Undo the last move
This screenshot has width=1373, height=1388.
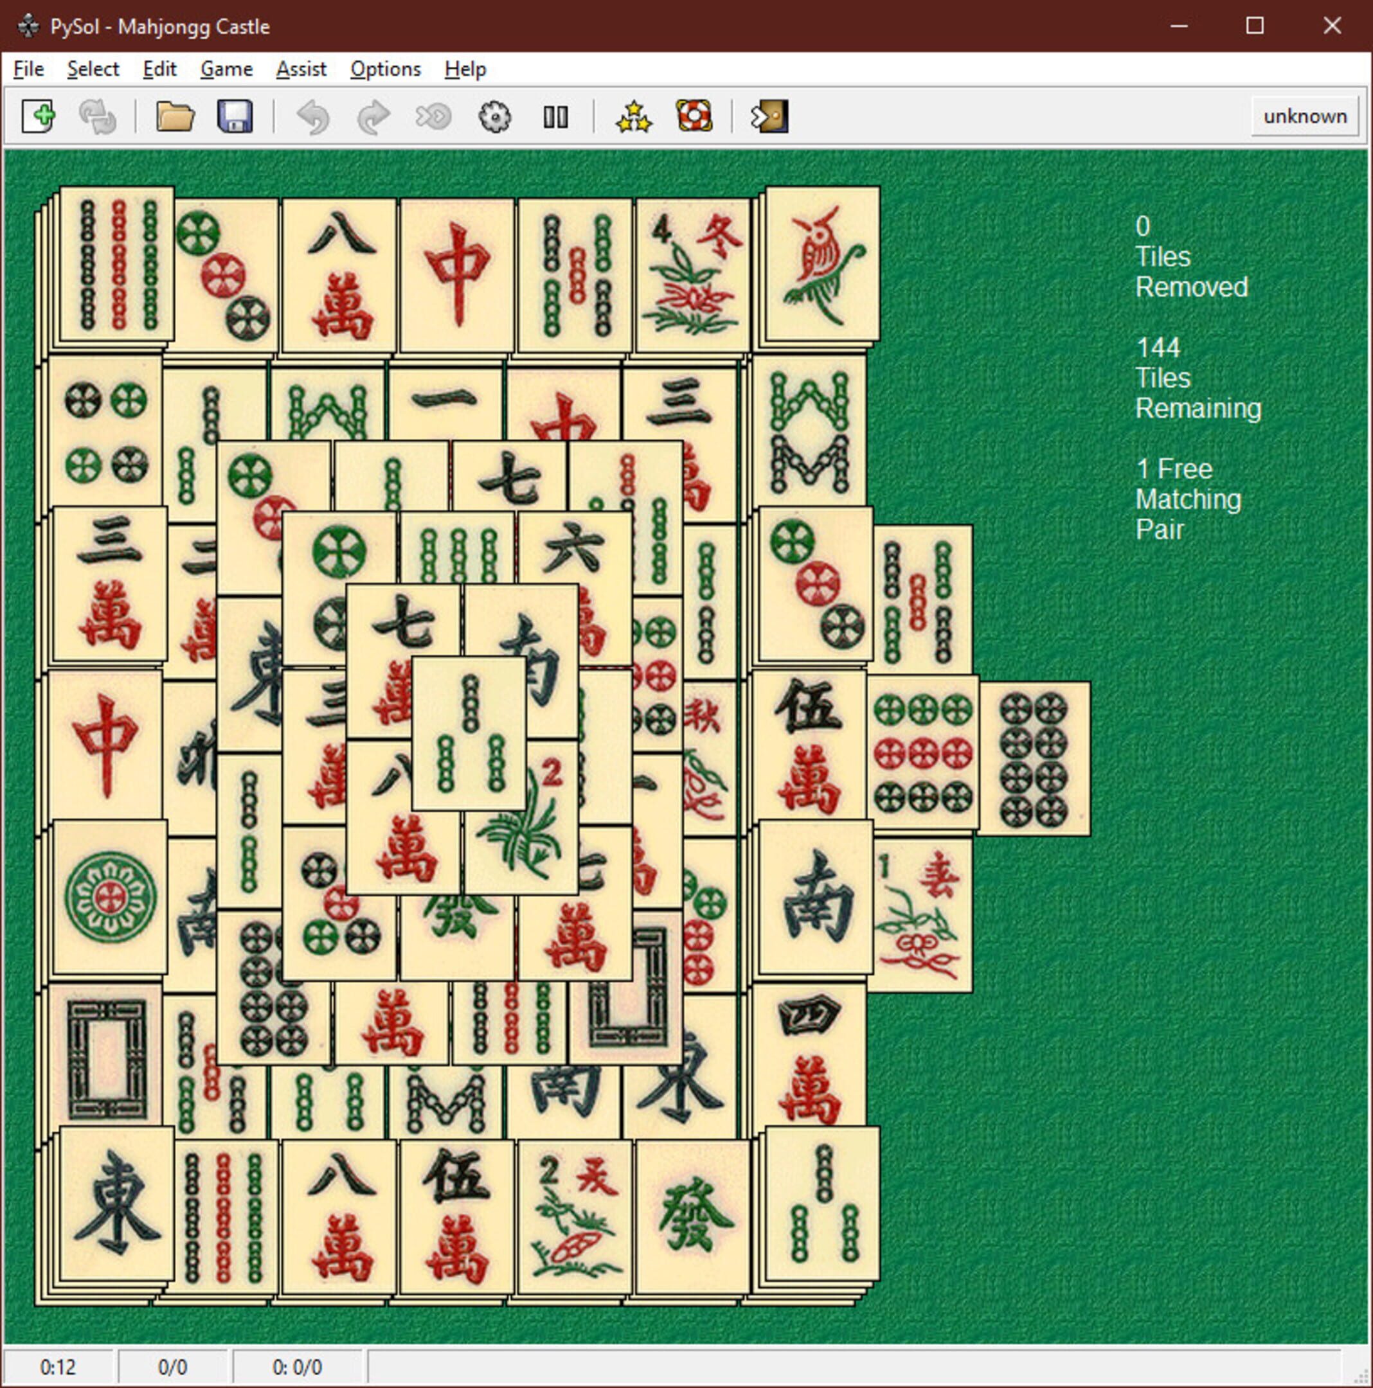click(313, 116)
